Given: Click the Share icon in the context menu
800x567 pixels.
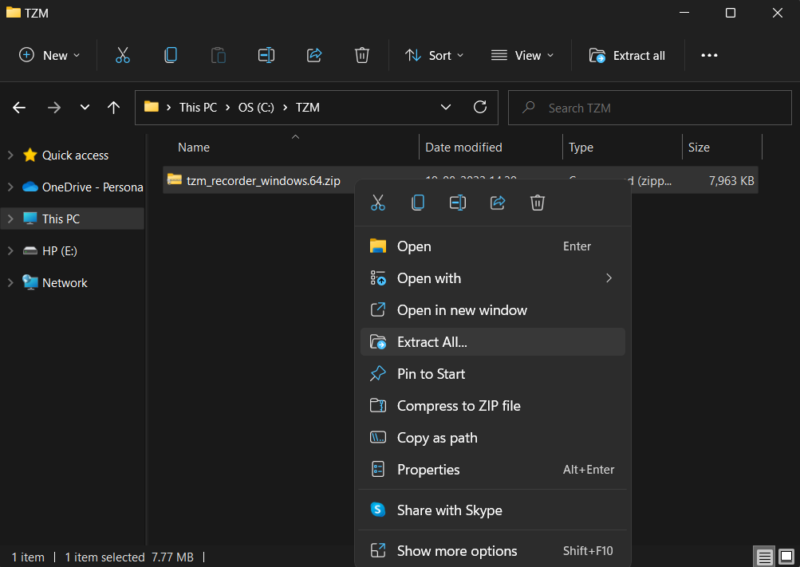Looking at the screenshot, I should coord(498,203).
